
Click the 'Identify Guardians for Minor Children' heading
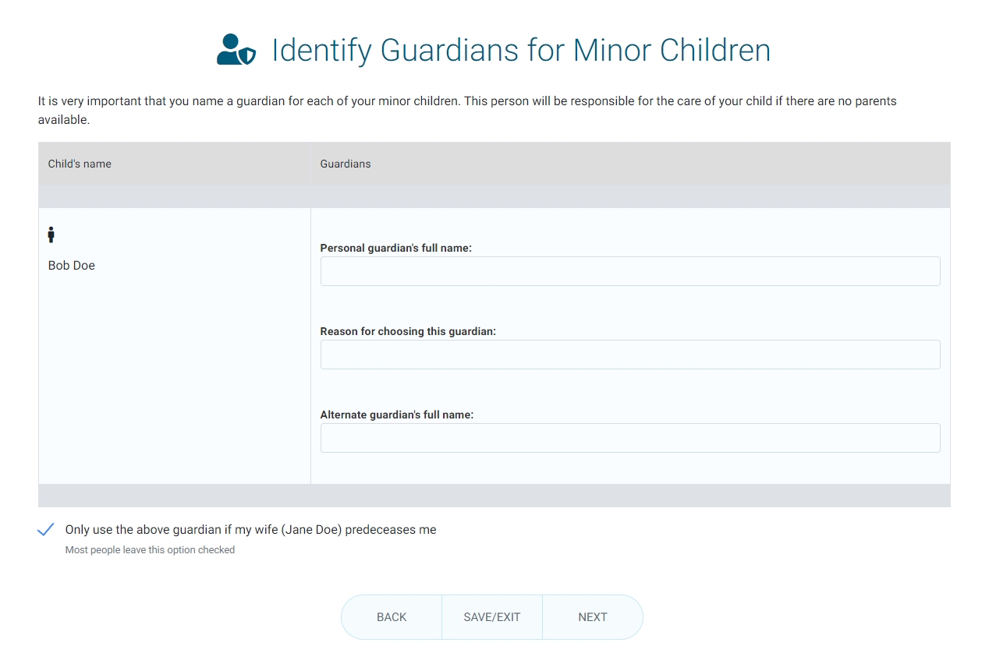click(x=520, y=51)
